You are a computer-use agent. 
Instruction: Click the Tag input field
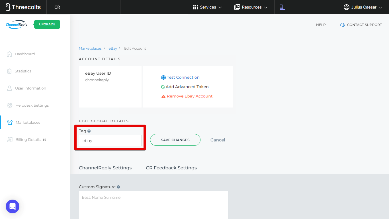[110, 141]
